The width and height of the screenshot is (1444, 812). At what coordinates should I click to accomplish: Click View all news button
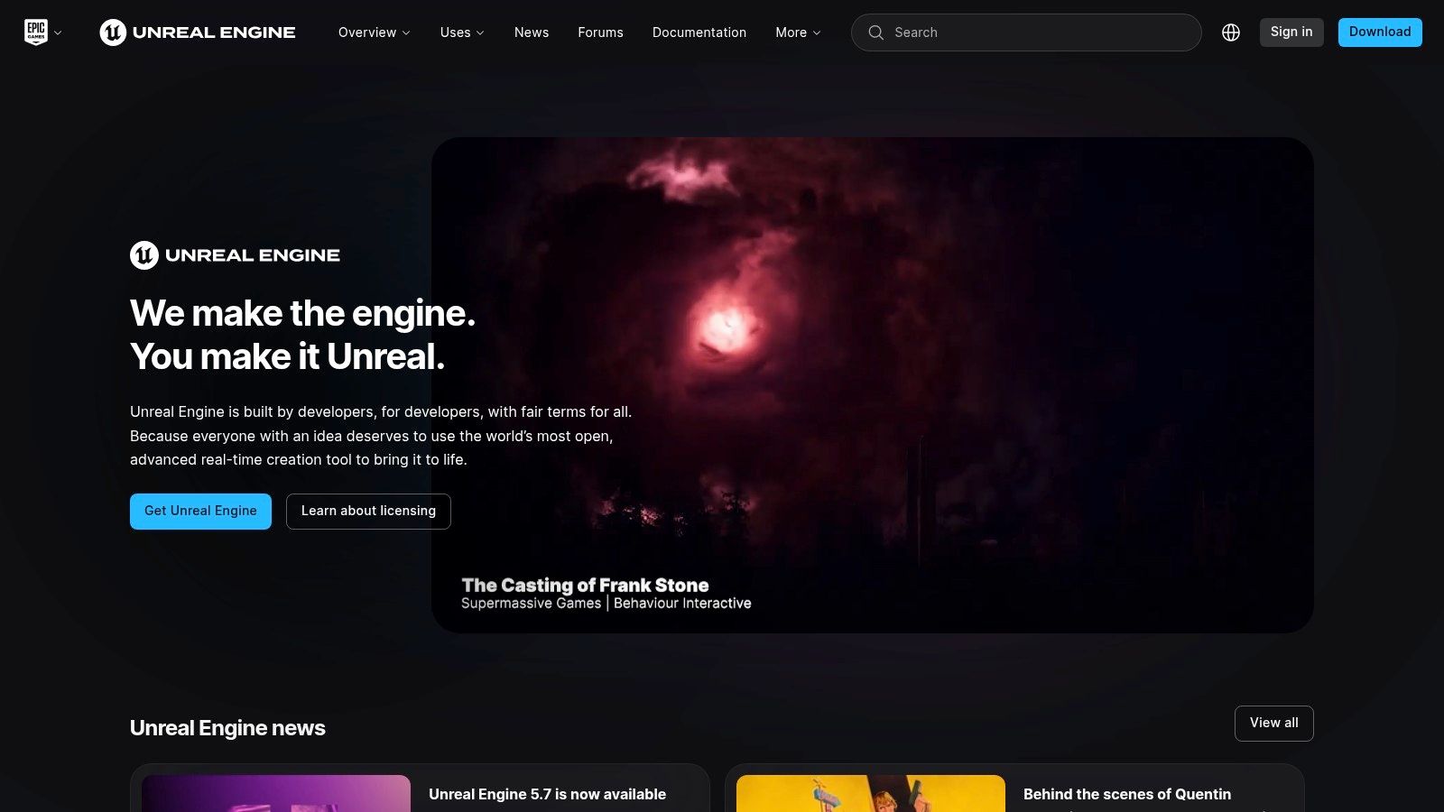(1273, 724)
